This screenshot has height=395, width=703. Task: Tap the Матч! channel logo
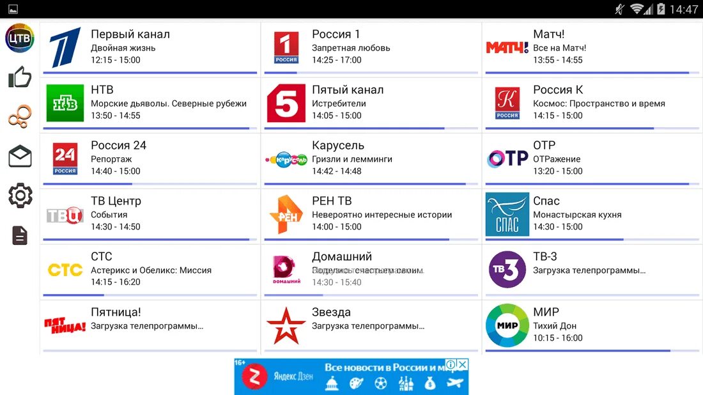pyautogui.click(x=507, y=47)
